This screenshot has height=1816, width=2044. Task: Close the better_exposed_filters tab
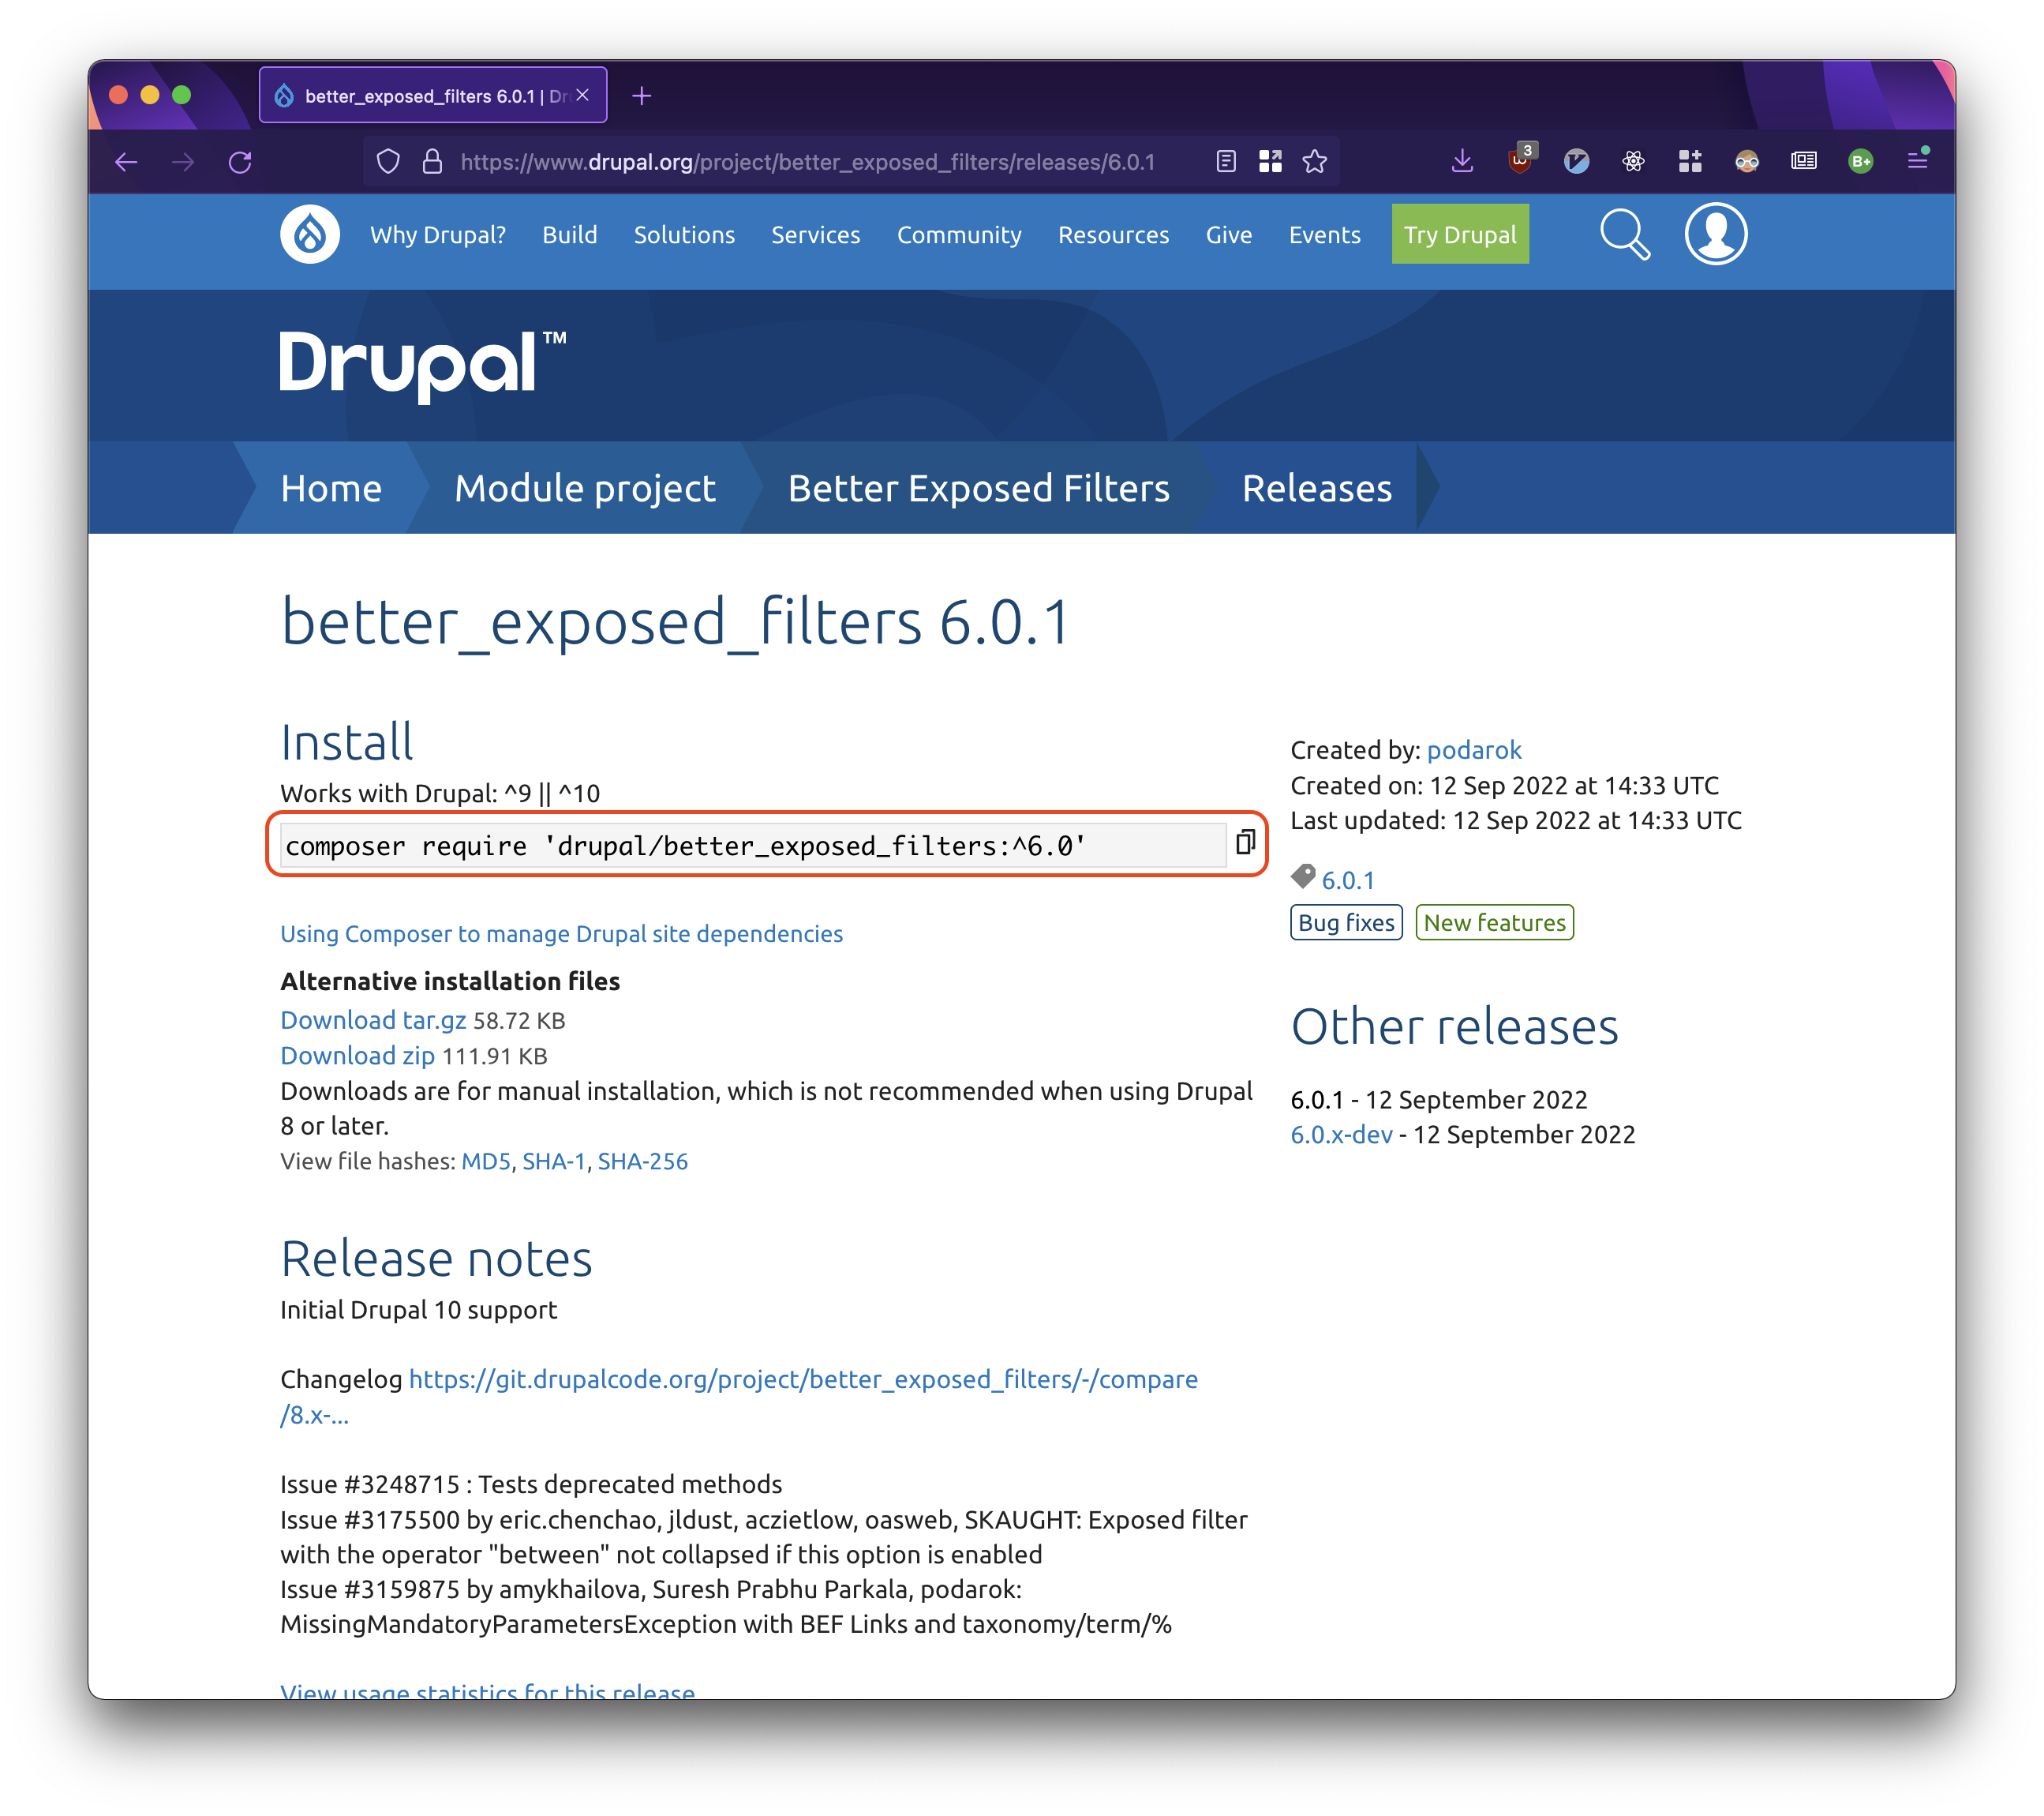click(x=583, y=95)
